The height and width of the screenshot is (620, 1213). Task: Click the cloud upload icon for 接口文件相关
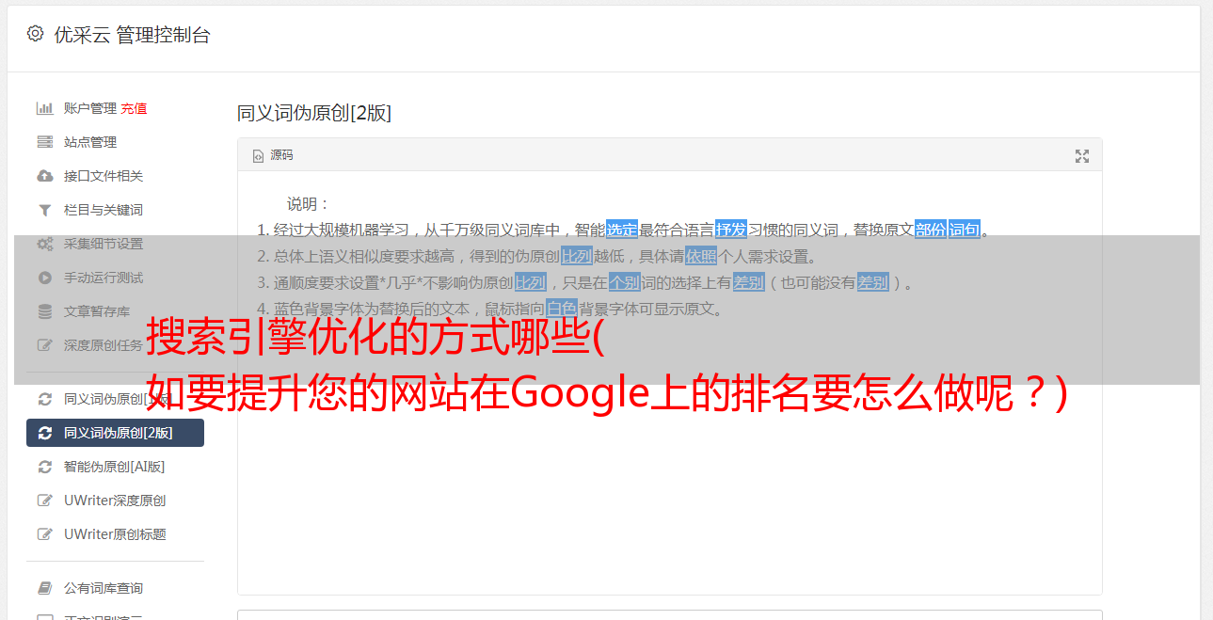[44, 176]
